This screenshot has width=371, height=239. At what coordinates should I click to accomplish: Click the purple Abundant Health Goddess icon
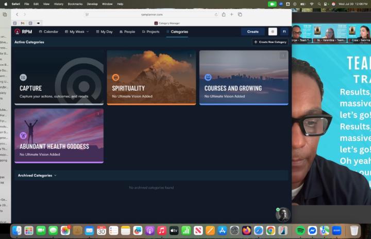click(23, 135)
